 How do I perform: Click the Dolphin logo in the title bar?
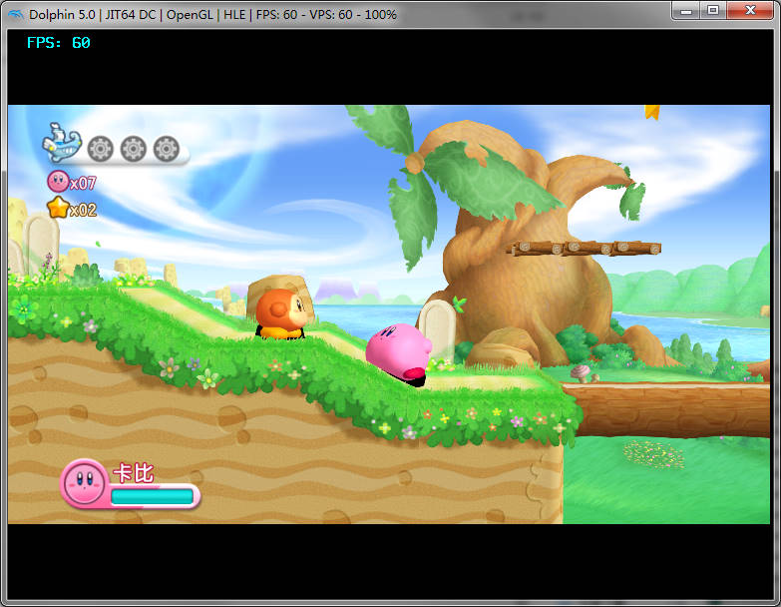pyautogui.click(x=15, y=14)
